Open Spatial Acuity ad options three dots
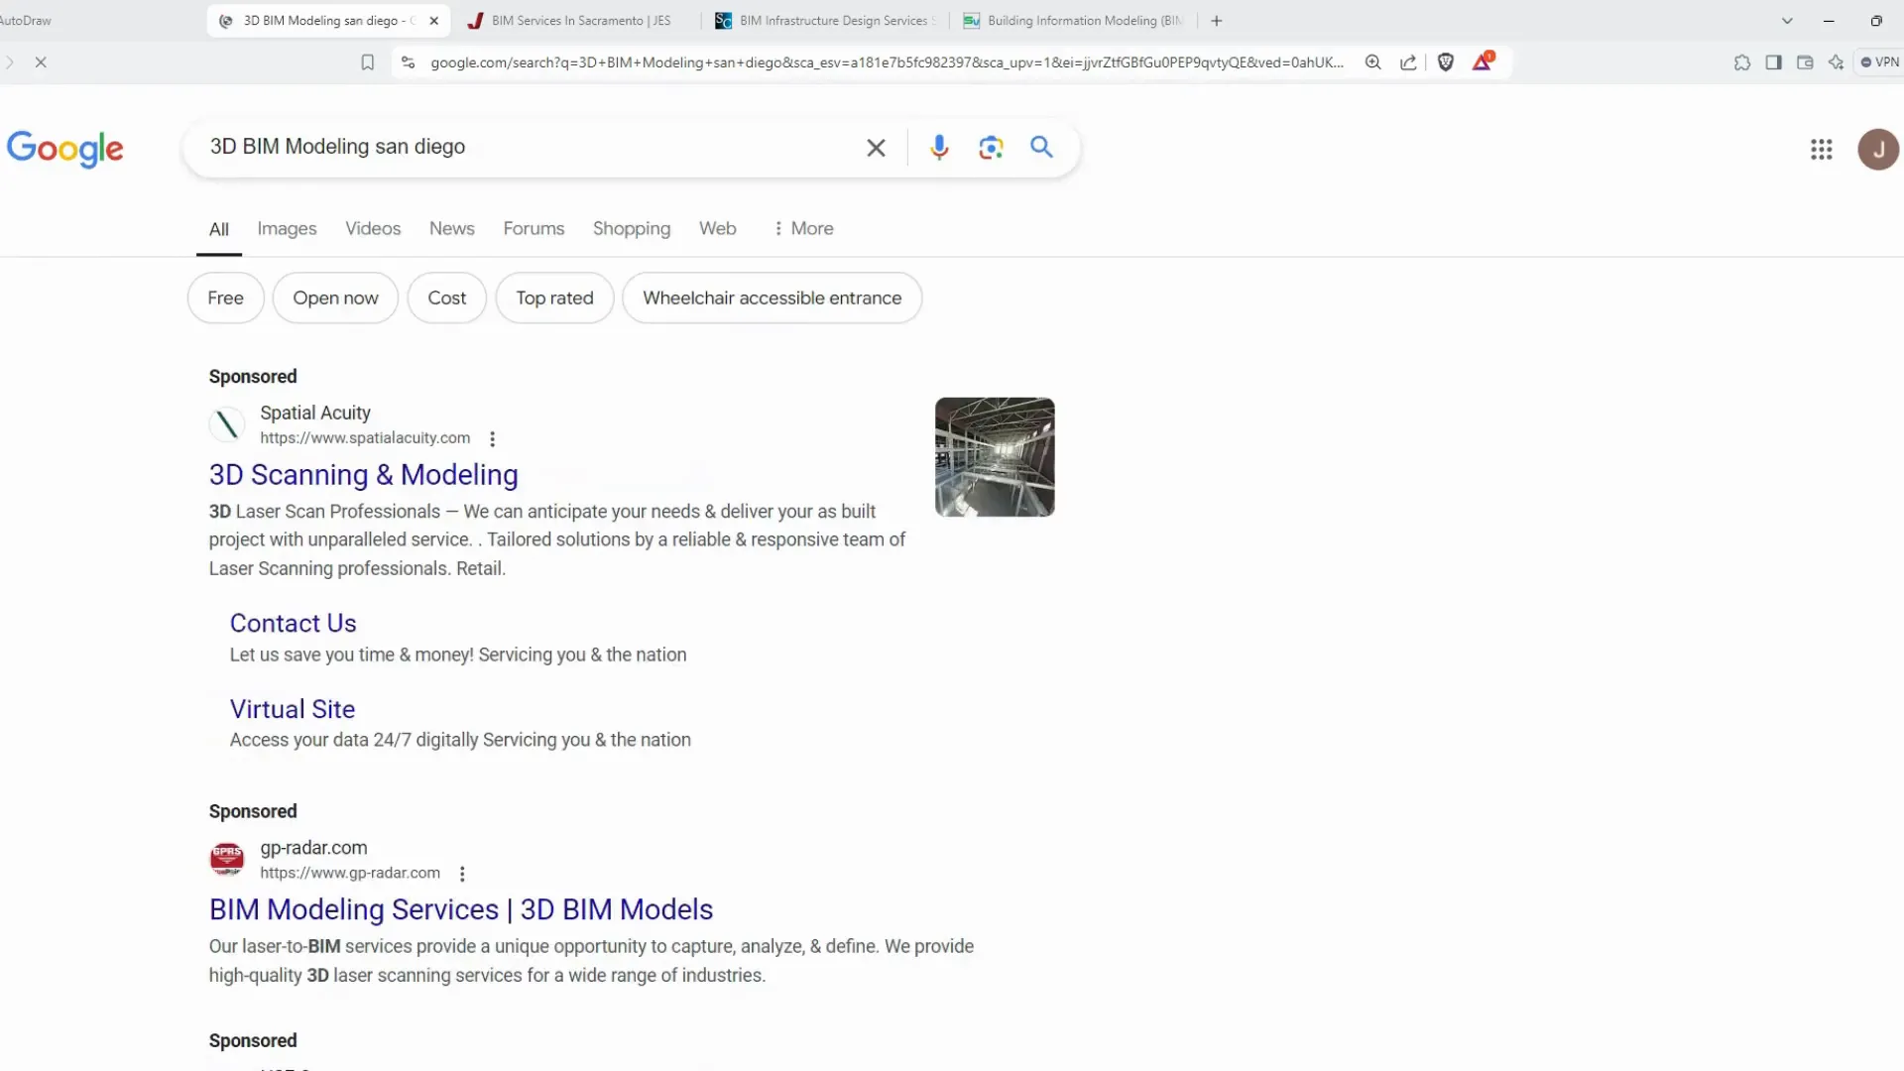The height and width of the screenshot is (1071, 1904). pos(493,438)
